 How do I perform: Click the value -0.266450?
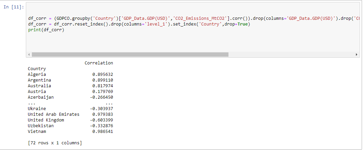(101, 97)
